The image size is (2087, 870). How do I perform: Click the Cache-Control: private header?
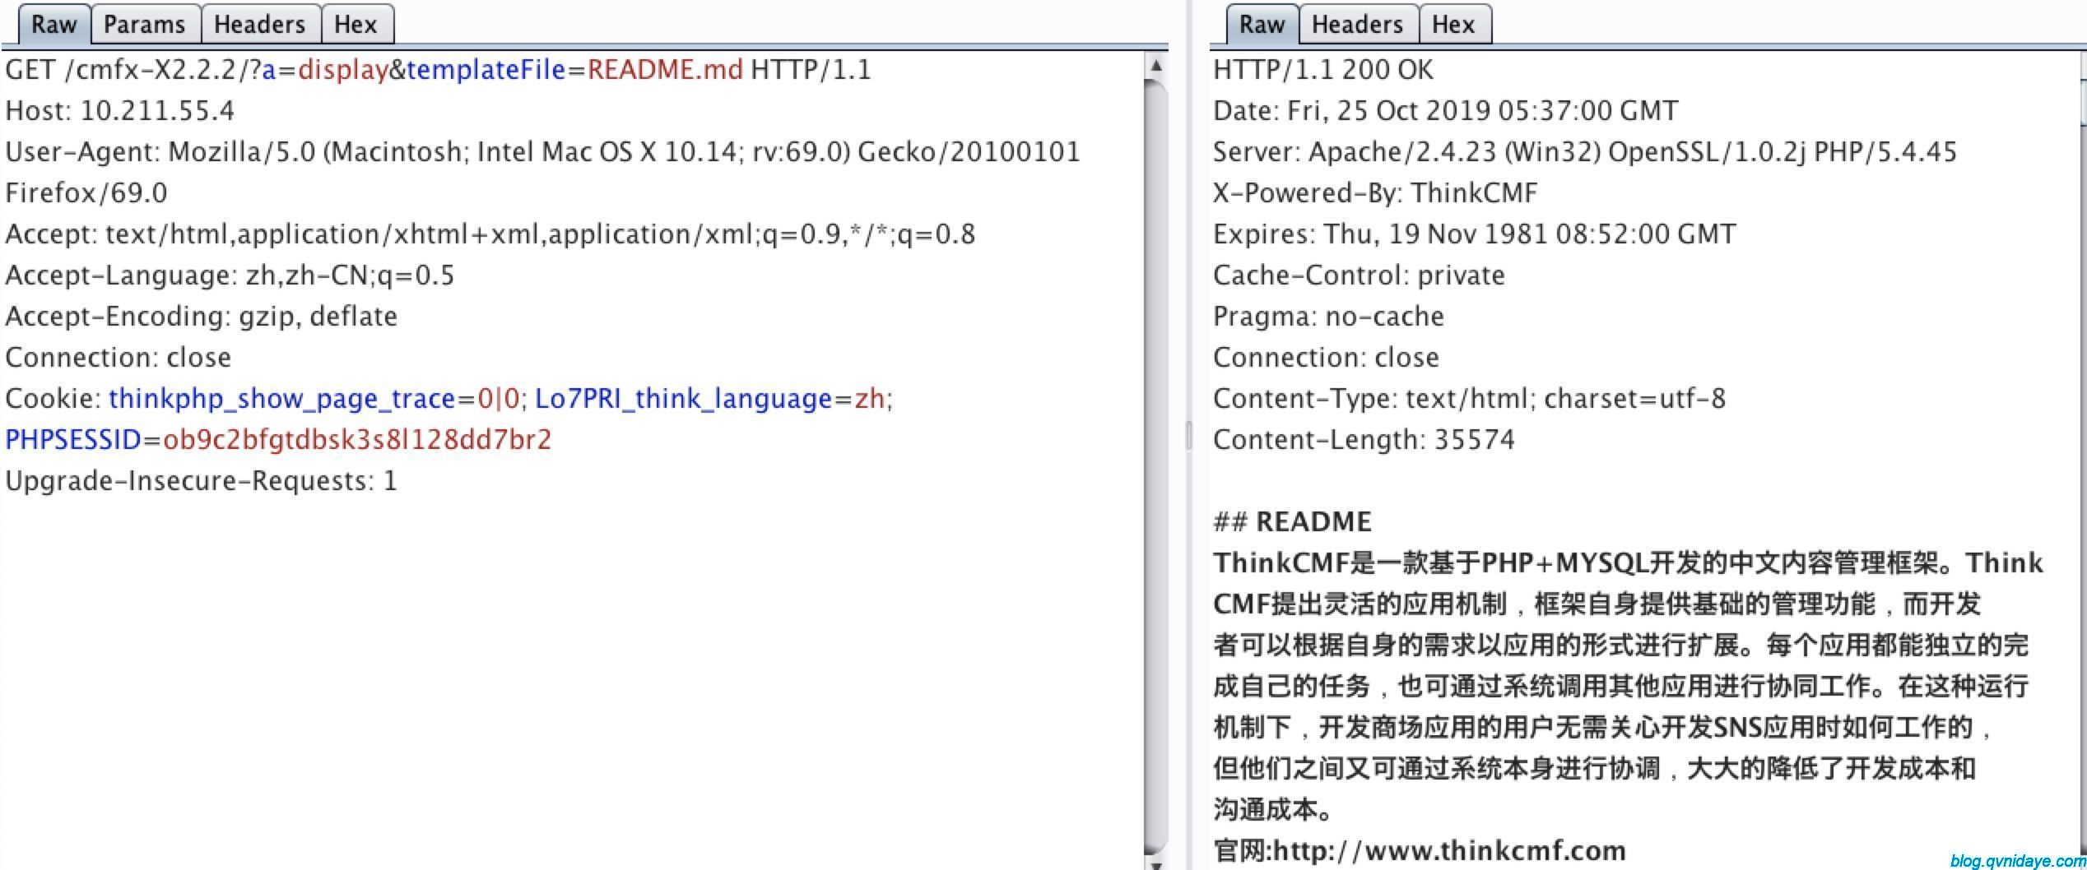(1359, 275)
